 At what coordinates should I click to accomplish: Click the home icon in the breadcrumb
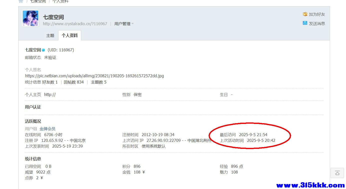pyautogui.click(x=21, y=1)
